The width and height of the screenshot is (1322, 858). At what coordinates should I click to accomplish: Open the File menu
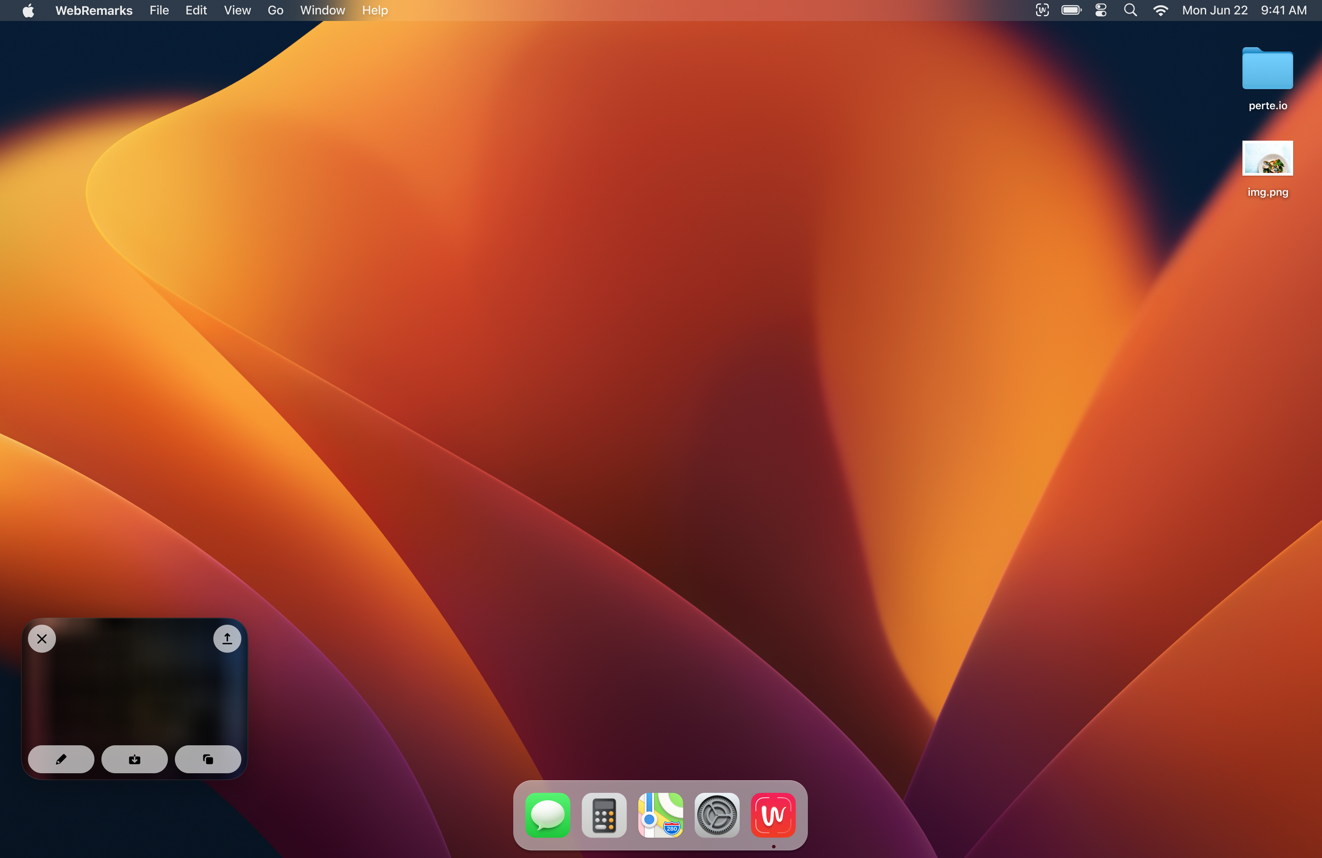coord(160,10)
